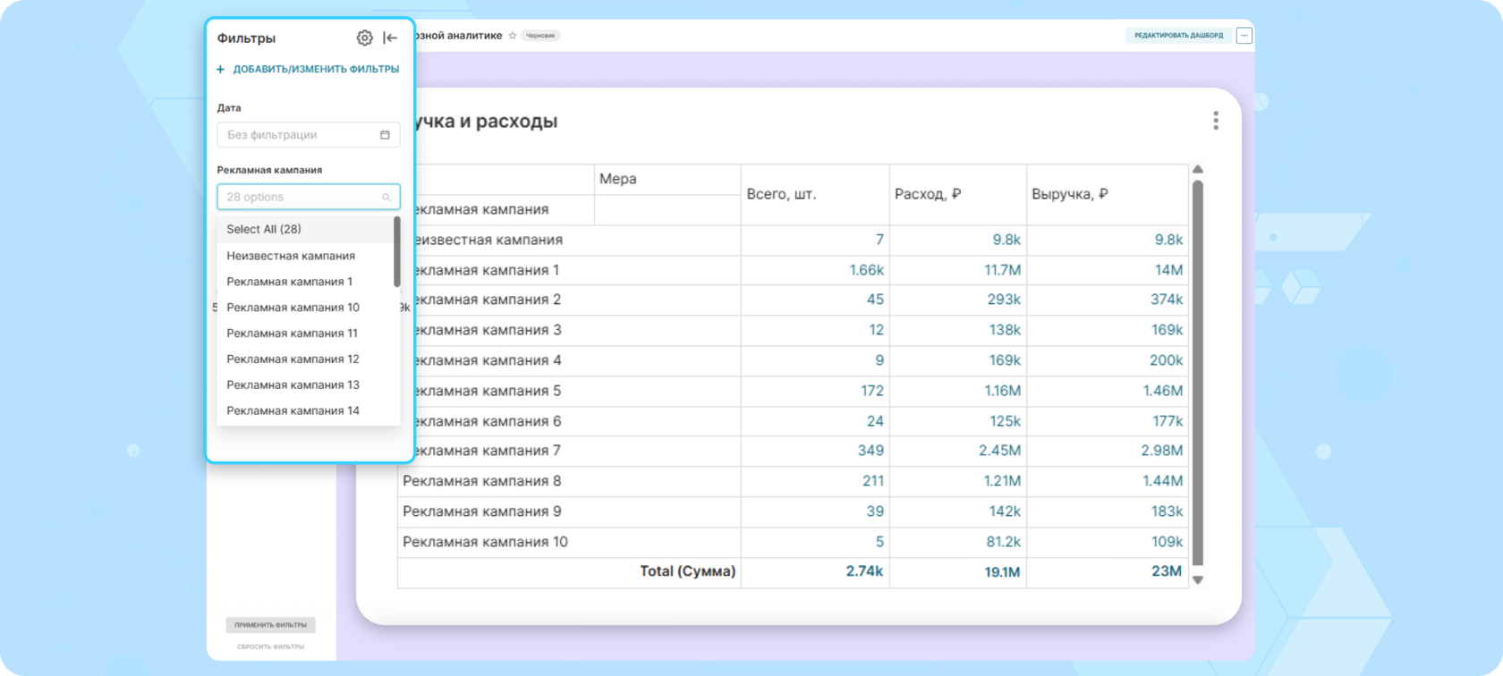1503x676 pixels.
Task: Click the table's vertical scrollbar thumb
Action: (1198, 374)
